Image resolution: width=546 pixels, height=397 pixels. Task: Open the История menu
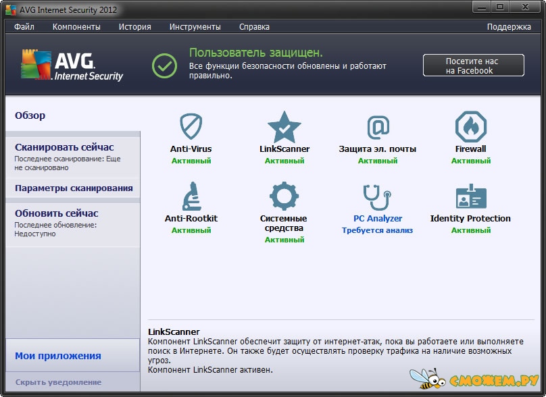click(134, 27)
